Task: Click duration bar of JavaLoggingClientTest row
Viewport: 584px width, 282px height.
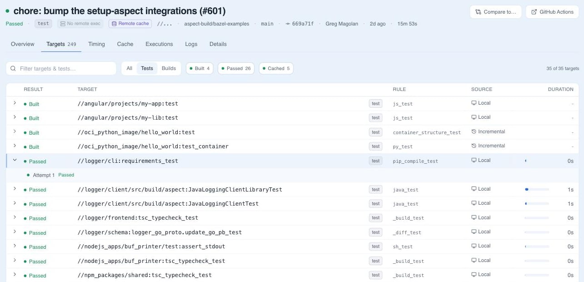Action: [x=537, y=204]
